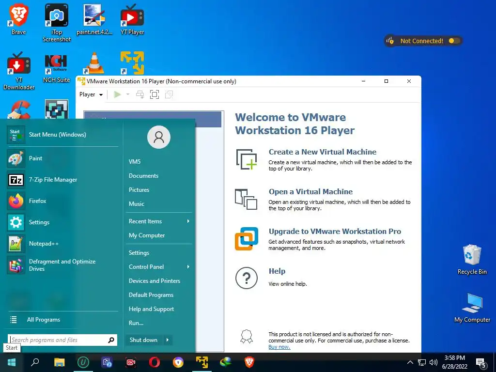Click Send Ctrl+Alt+Del toolbar icon in VMware
Screen dimensions: 496x372
(x=140, y=94)
